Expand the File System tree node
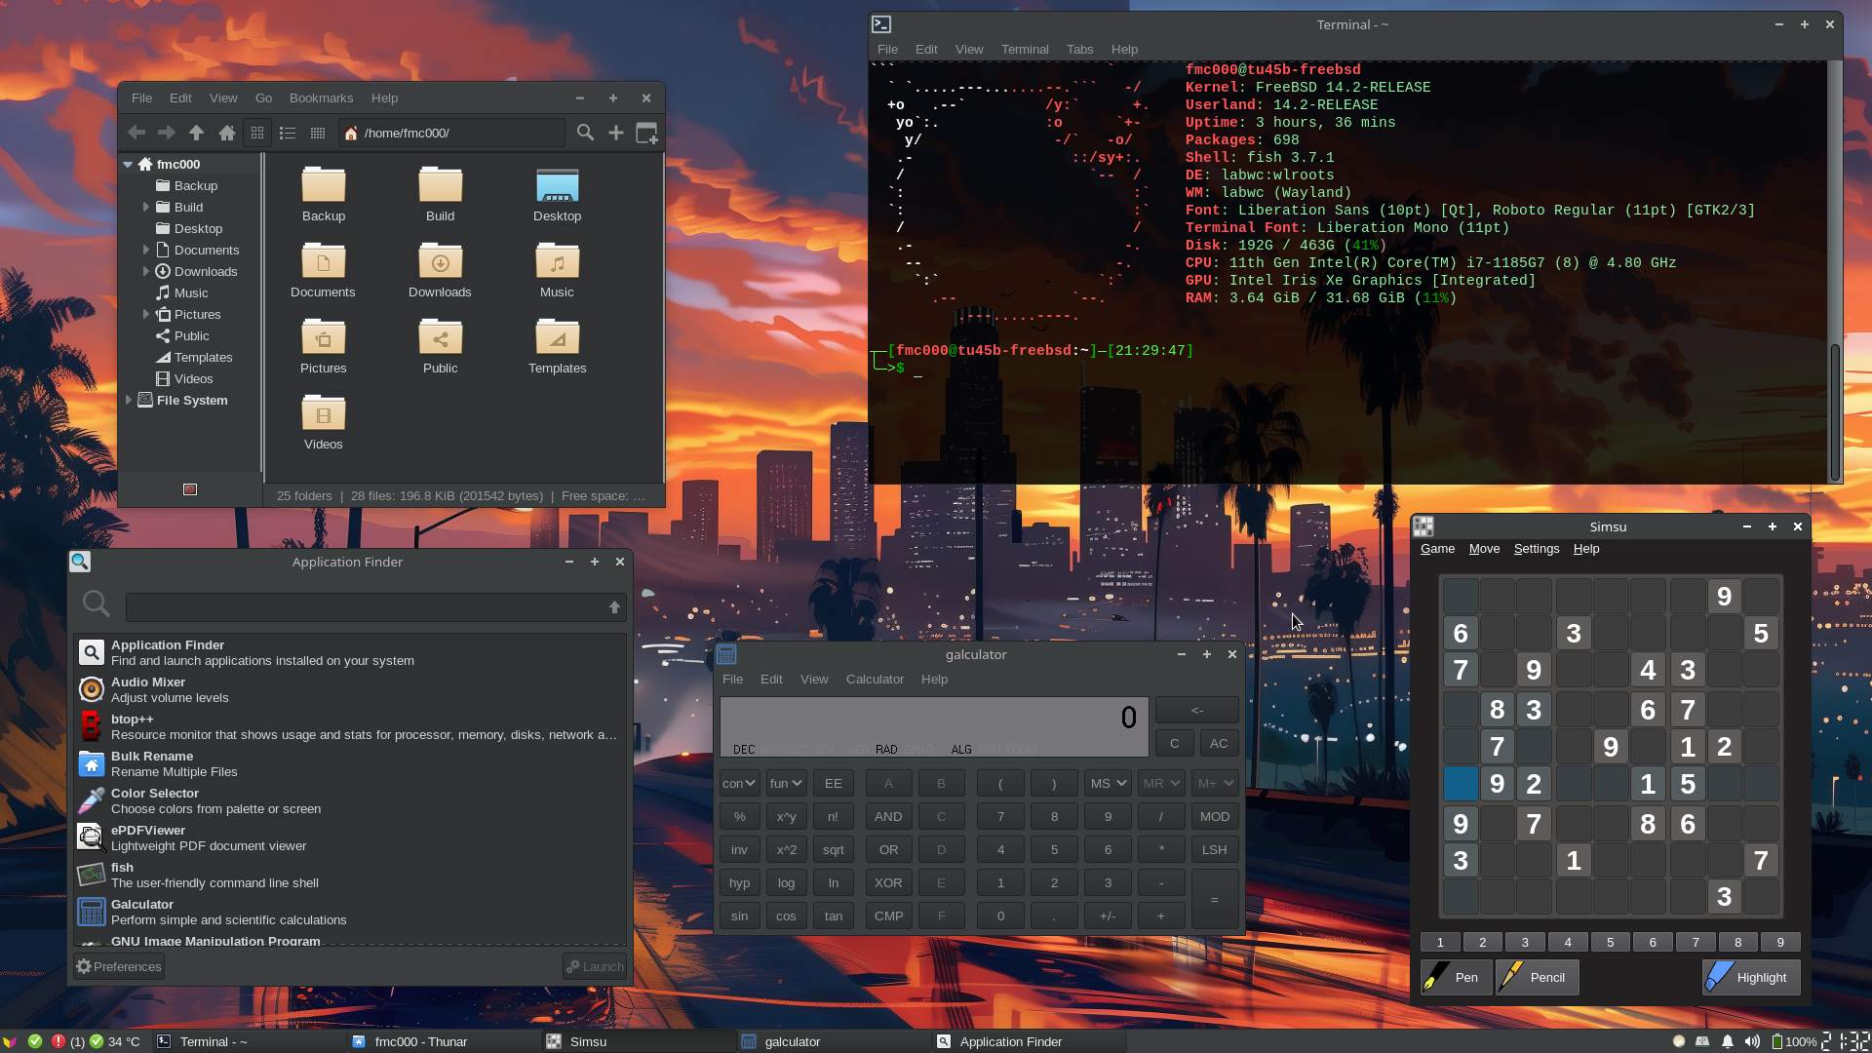The width and height of the screenshot is (1872, 1053). pos(129,400)
